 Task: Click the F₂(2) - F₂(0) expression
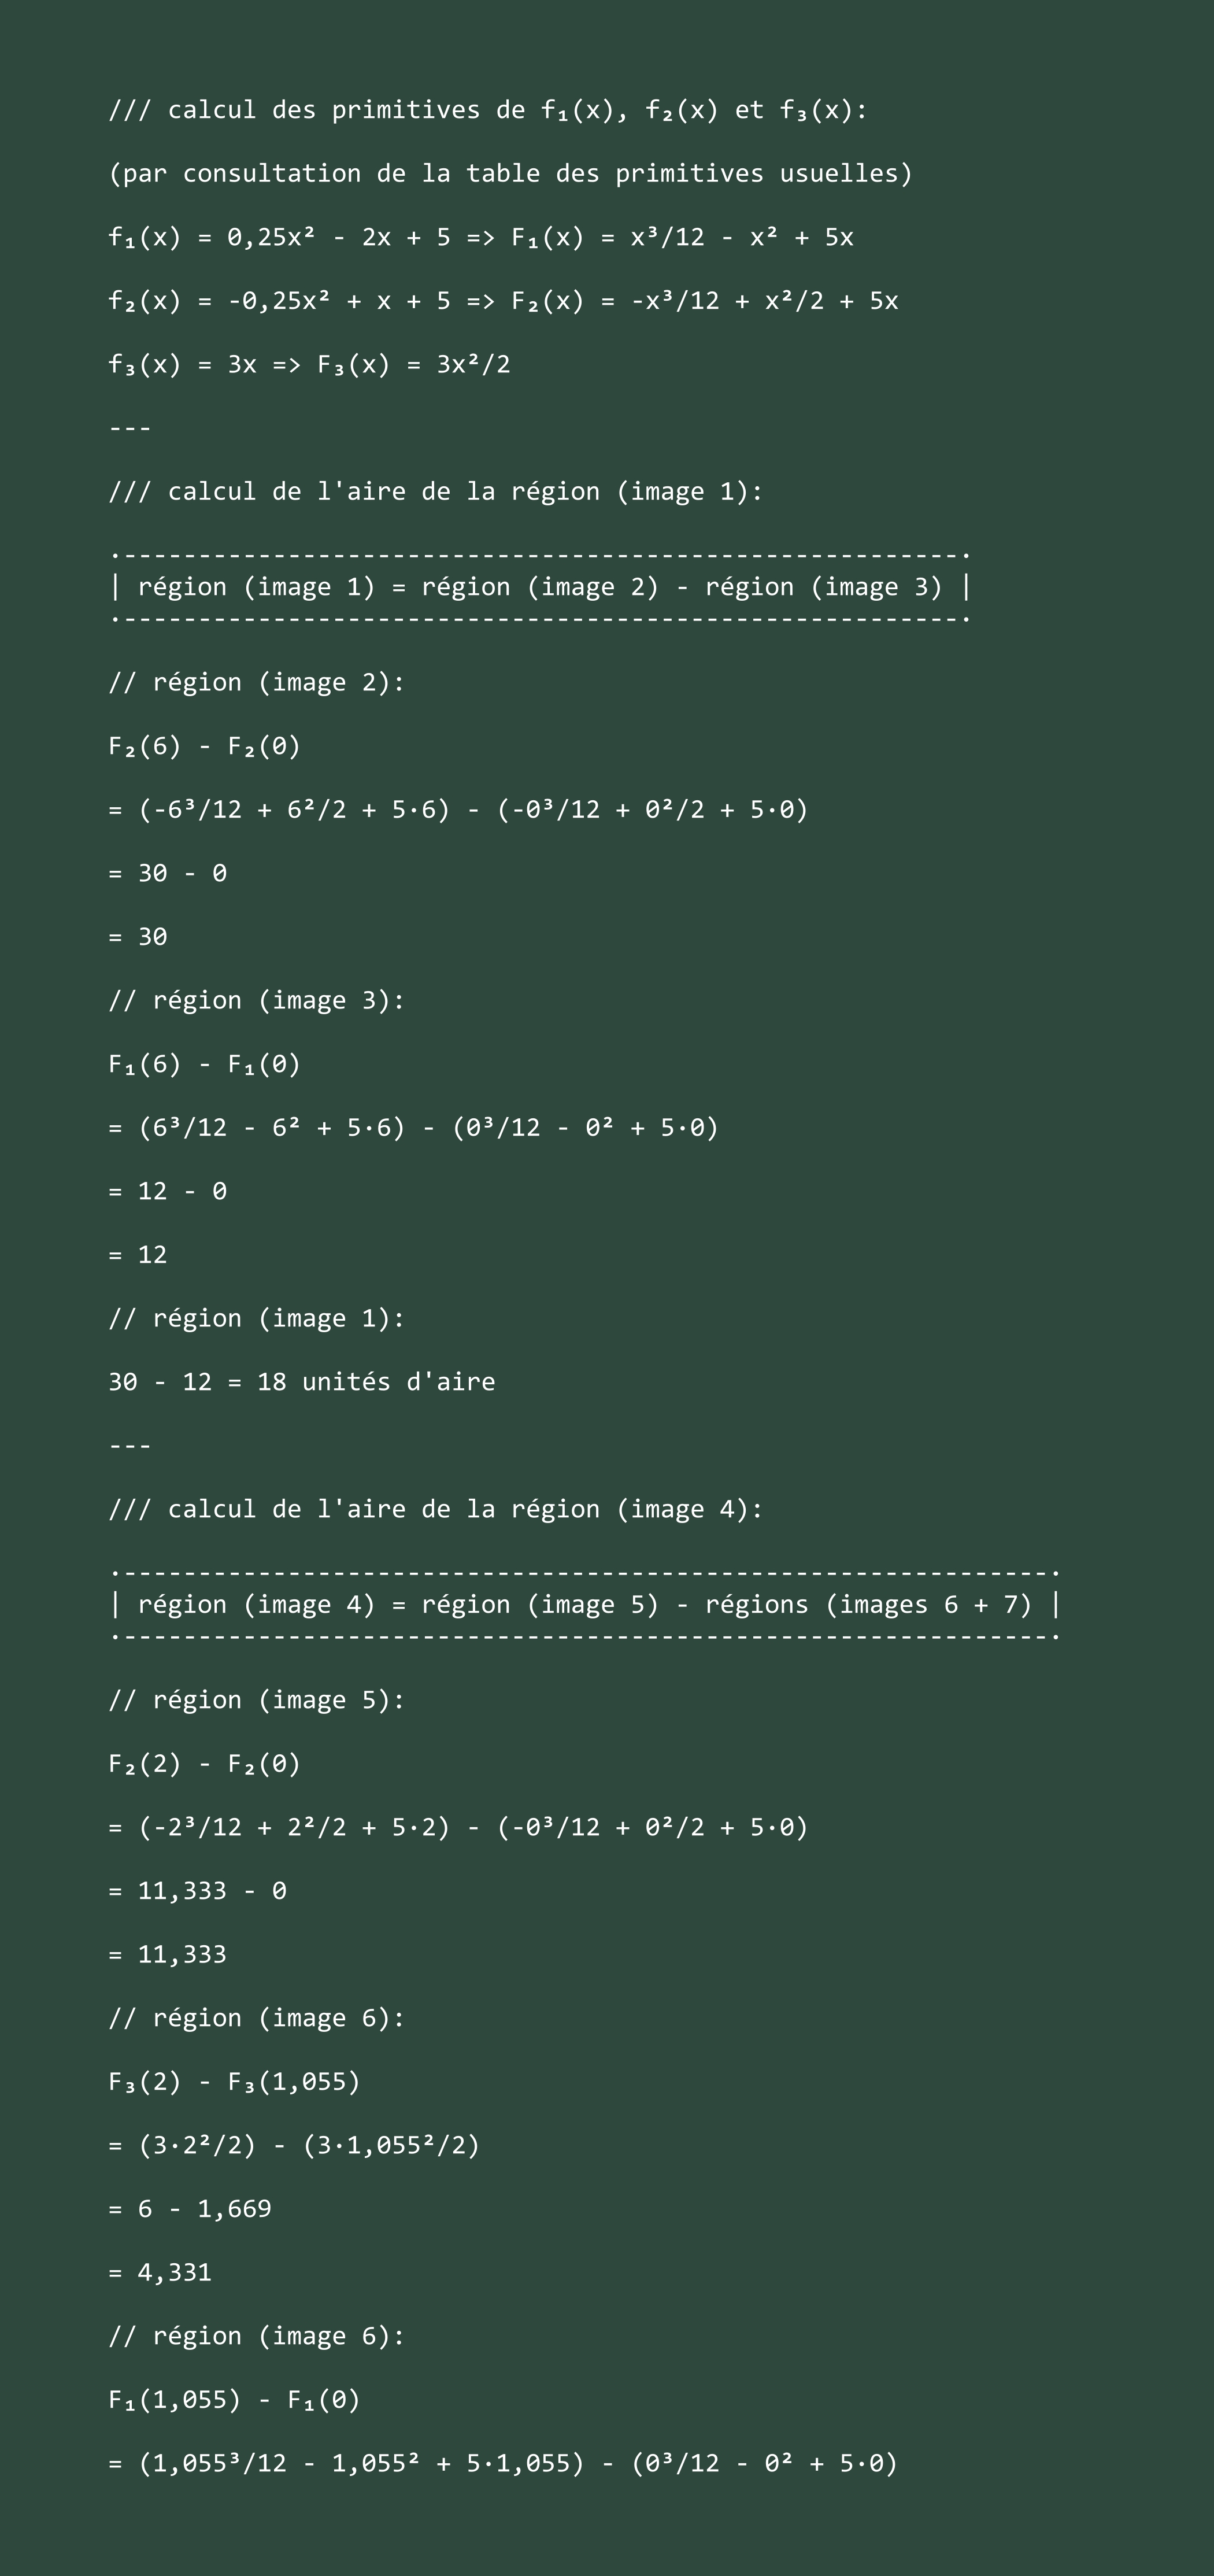tap(204, 1764)
